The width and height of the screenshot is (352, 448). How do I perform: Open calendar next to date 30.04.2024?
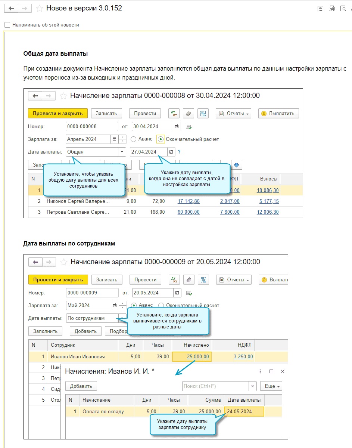point(177,126)
